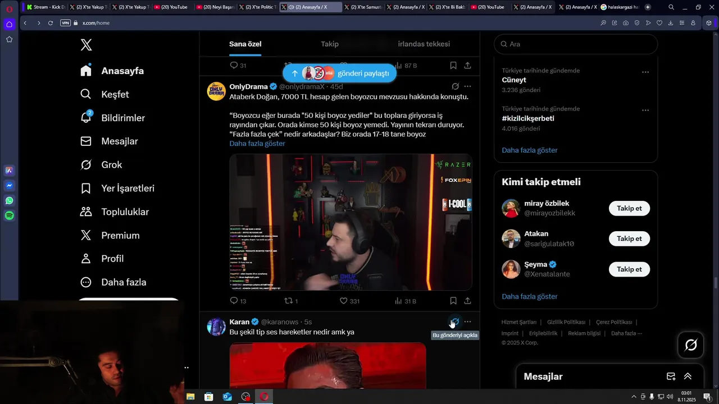Click the X logo in sidebar
719x404 pixels.
[86, 45]
